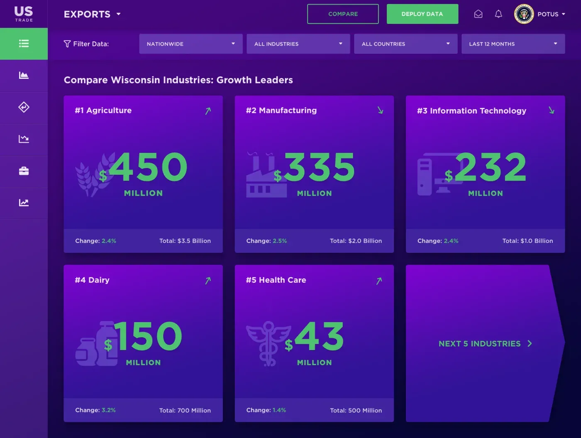Click the US Trade logo
Image resolution: width=581 pixels, height=438 pixels.
click(x=24, y=14)
